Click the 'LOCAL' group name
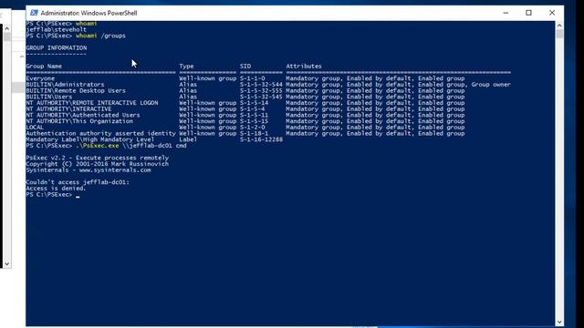The width and height of the screenshot is (584, 328). 35,128
